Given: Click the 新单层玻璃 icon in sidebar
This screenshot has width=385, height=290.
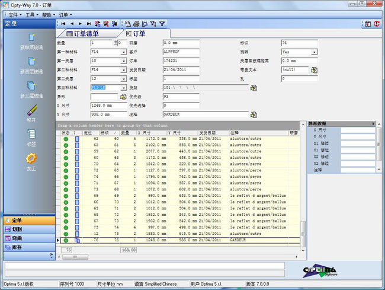Looking at the screenshot, I should 31,37.
